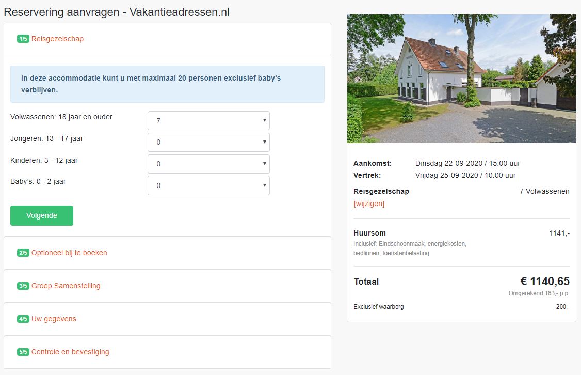Click the Huursom value 1141,-
This screenshot has height=375, width=581.
[x=559, y=233]
